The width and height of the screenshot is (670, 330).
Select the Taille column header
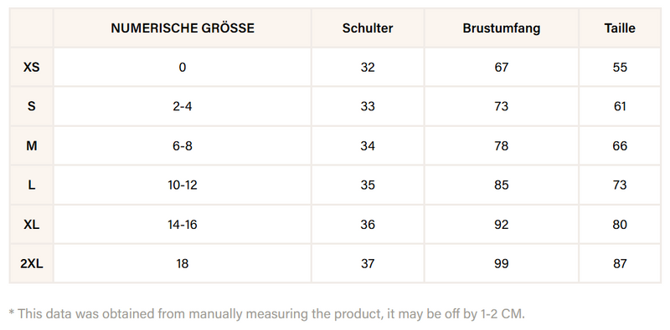(x=620, y=28)
